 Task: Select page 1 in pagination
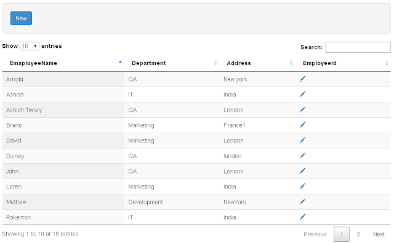tap(342, 234)
